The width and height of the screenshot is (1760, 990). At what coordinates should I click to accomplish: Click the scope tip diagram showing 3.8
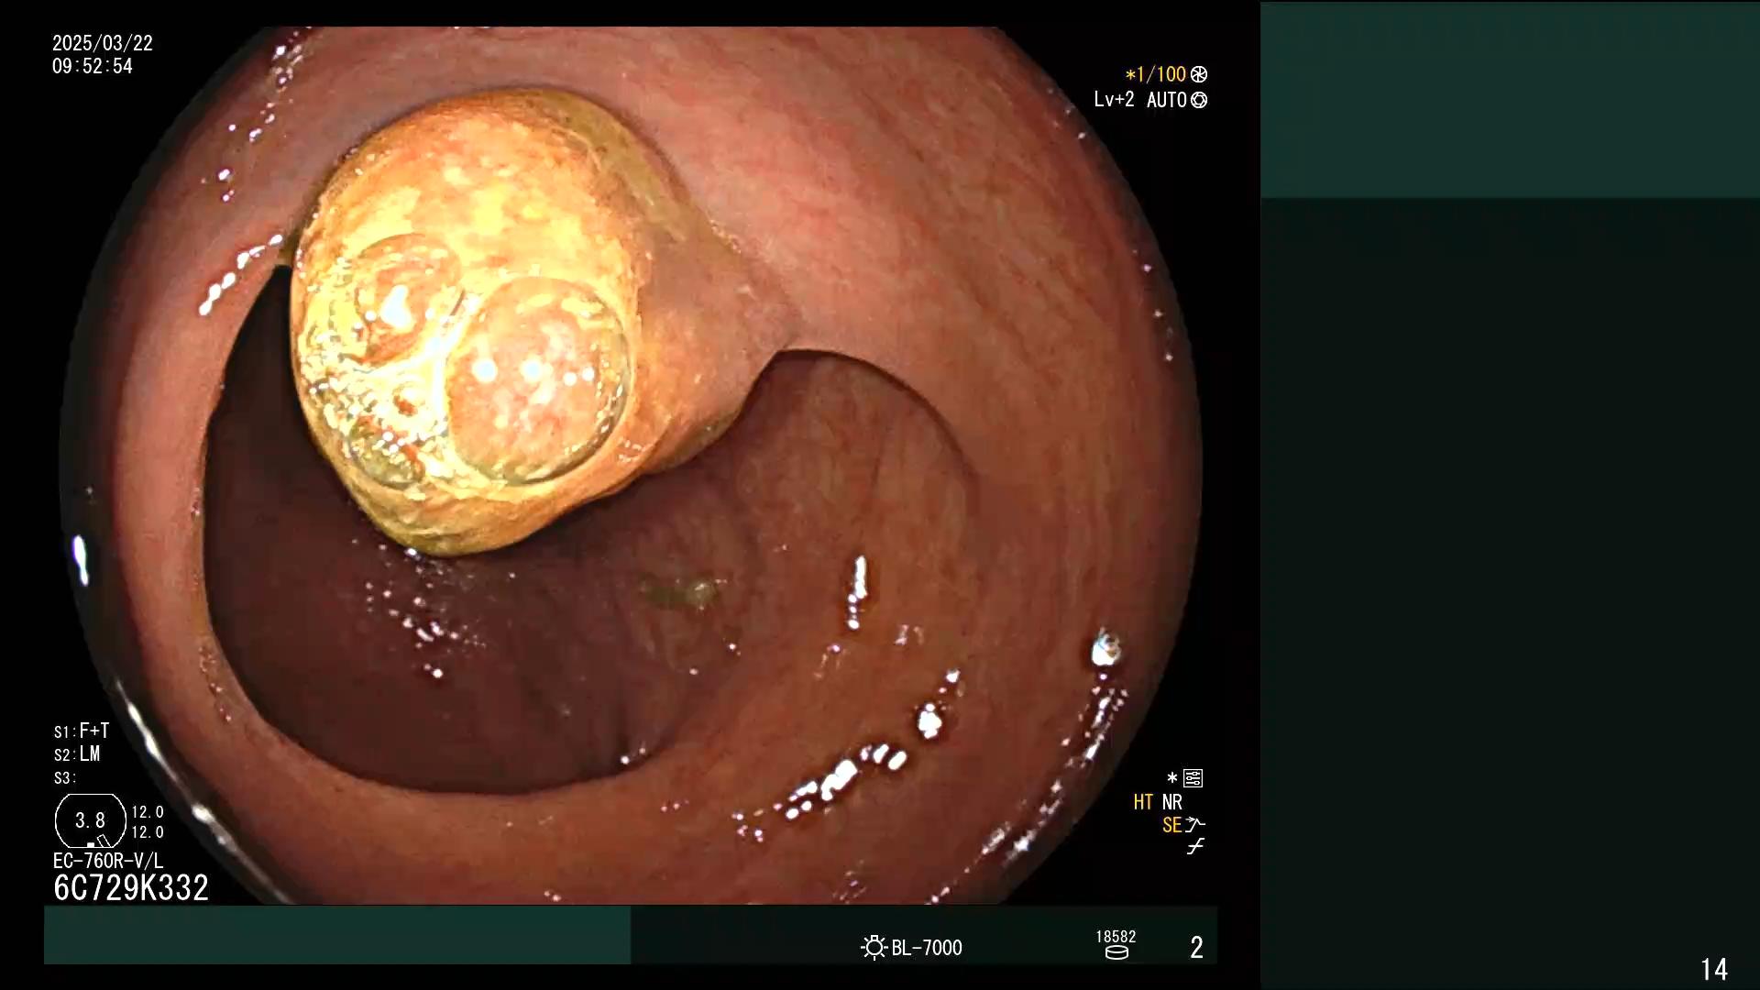tap(91, 820)
